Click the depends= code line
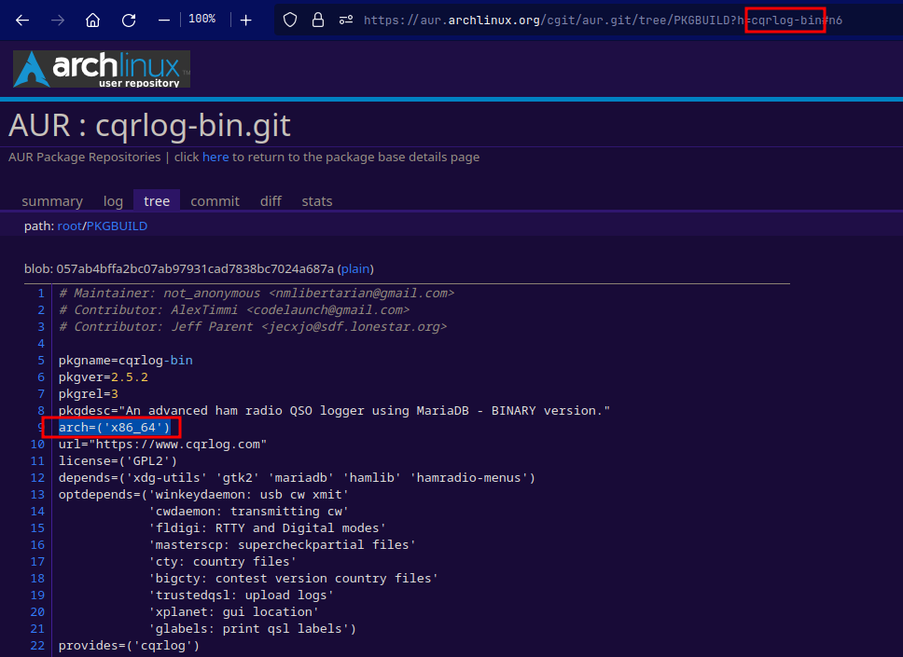This screenshot has height=657, width=903. click(x=297, y=478)
